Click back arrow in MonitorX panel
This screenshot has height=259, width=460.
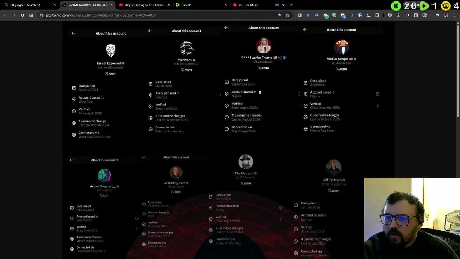point(150,31)
